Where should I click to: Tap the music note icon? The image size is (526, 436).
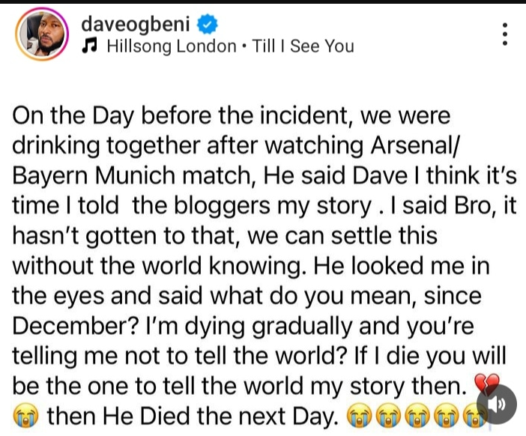91,46
